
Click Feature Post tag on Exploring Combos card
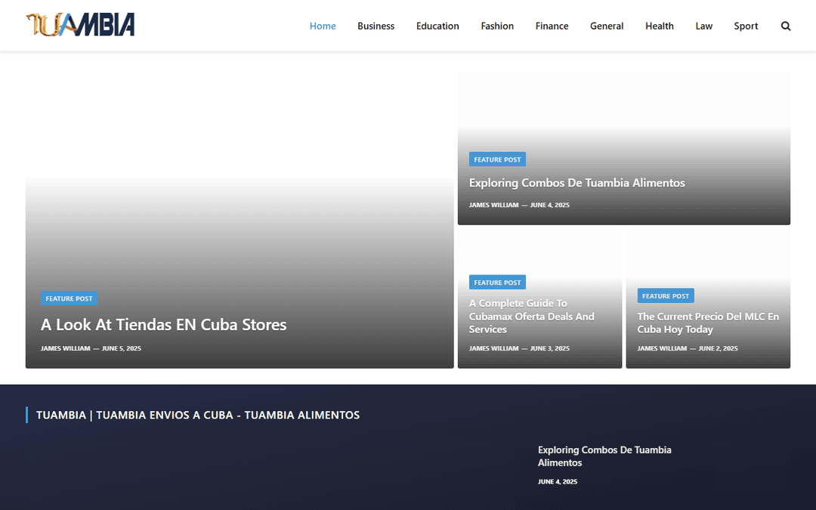point(497,159)
